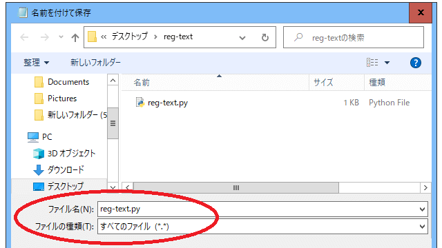The width and height of the screenshot is (442, 248).
Task: Expand the ファイル名 dropdown arrow
Action: [422, 209]
